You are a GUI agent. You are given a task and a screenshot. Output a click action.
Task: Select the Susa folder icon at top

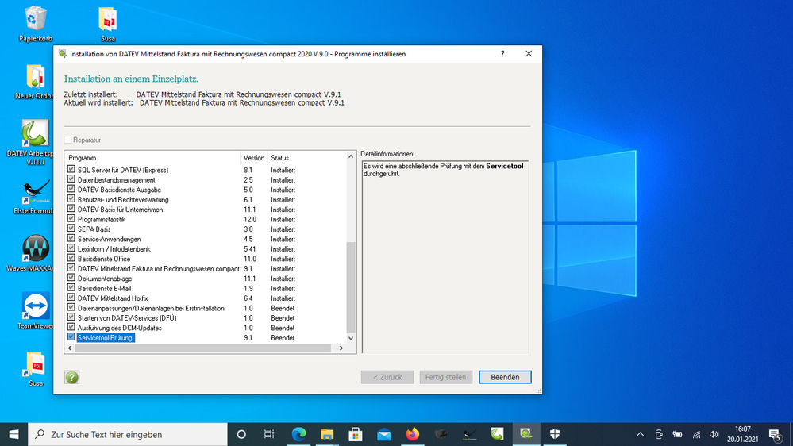tap(108, 23)
